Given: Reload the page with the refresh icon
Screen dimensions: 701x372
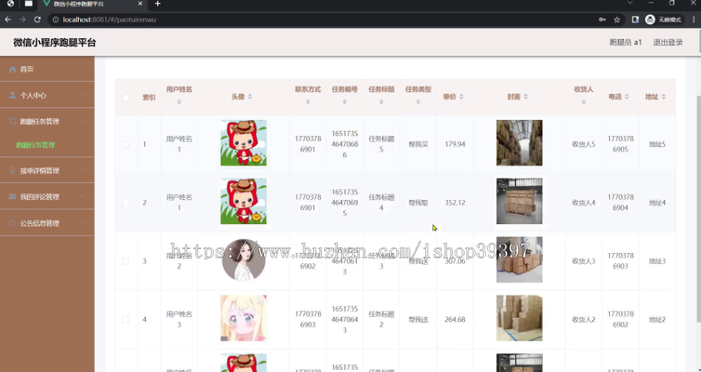Looking at the screenshot, I should click(x=37, y=19).
